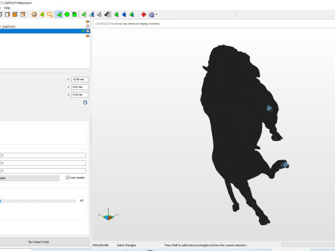Click the solid blue triangle toolbar icon
335x251 pixels.
tap(124, 15)
